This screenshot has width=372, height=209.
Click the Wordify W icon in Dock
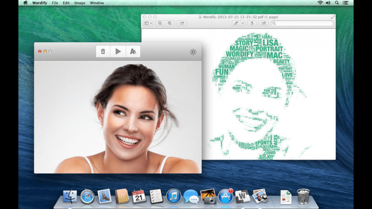[242, 196]
